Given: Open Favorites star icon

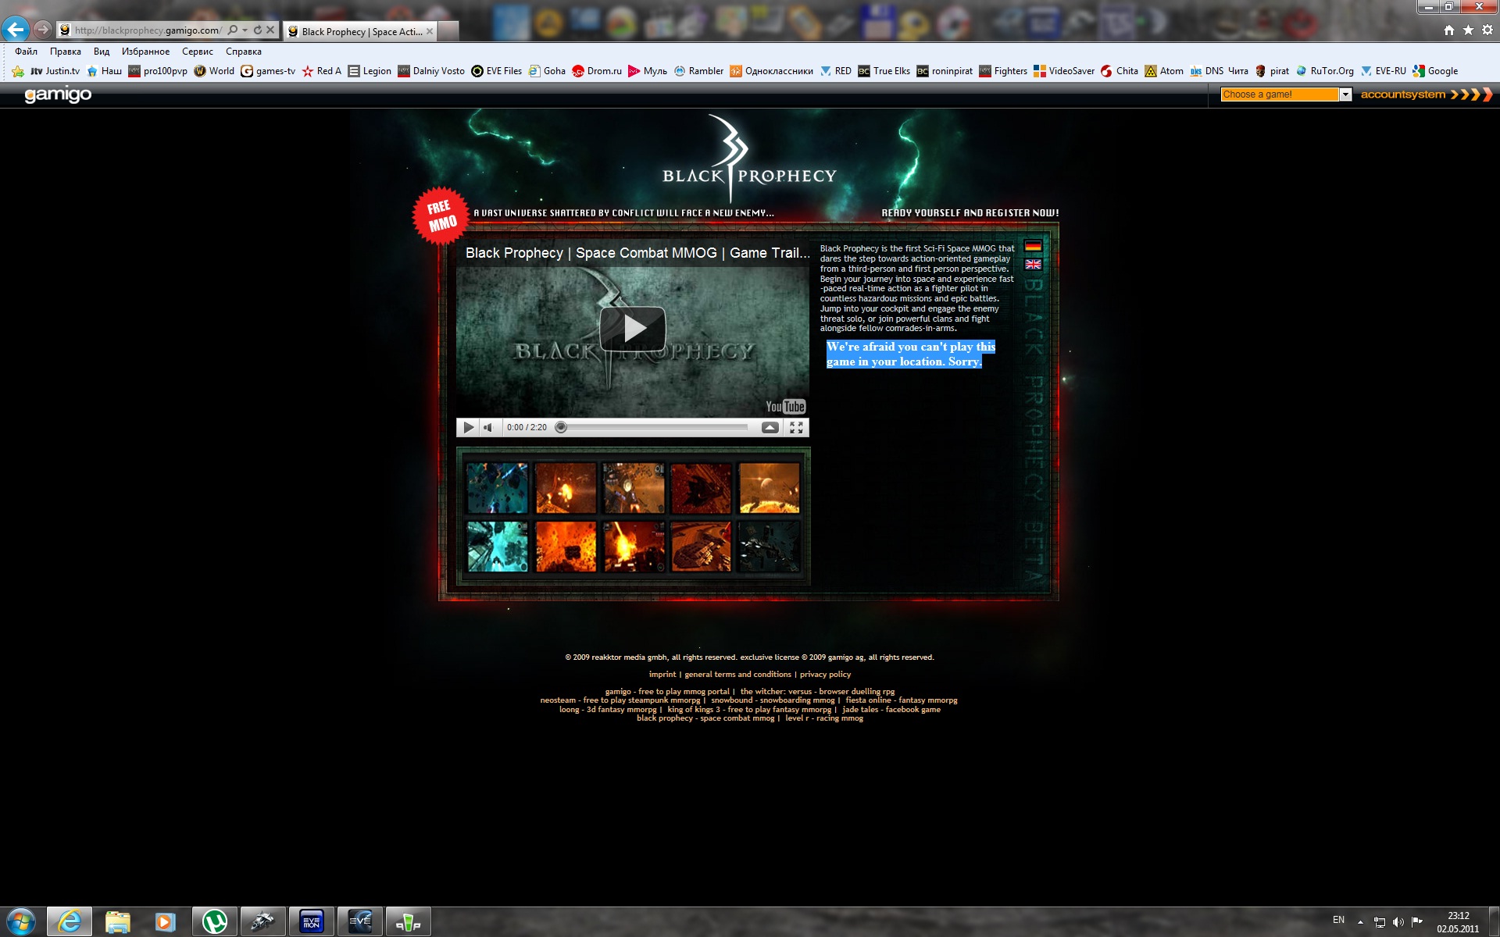Looking at the screenshot, I should pos(1468,30).
